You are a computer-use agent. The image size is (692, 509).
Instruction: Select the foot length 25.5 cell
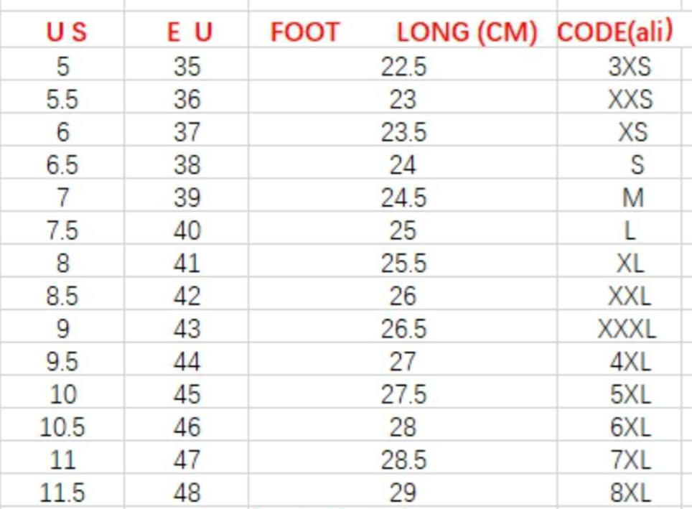click(x=403, y=263)
